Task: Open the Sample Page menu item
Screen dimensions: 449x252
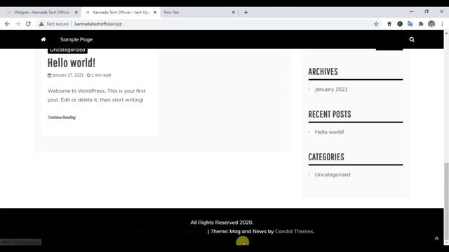Action: point(76,39)
